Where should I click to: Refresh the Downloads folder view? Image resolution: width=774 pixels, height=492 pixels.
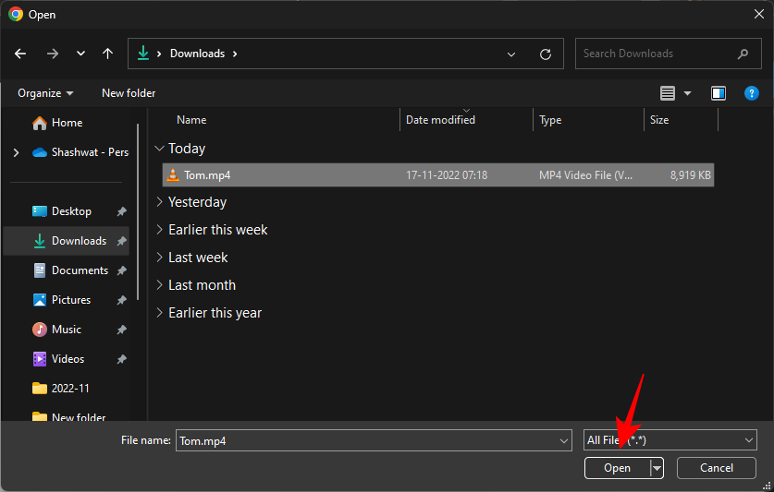546,54
